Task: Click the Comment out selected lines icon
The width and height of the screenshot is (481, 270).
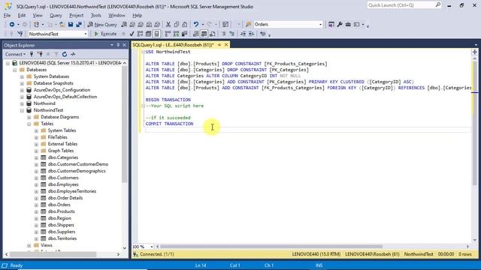Action: [x=224, y=34]
